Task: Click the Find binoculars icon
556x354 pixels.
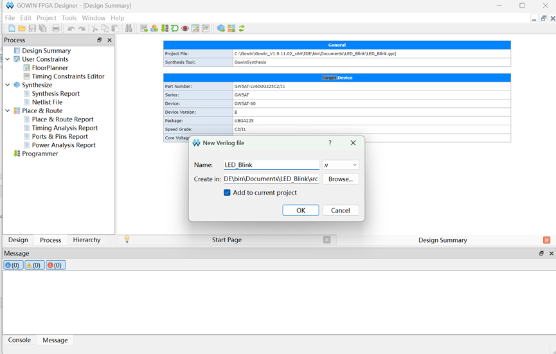Action: (x=129, y=28)
